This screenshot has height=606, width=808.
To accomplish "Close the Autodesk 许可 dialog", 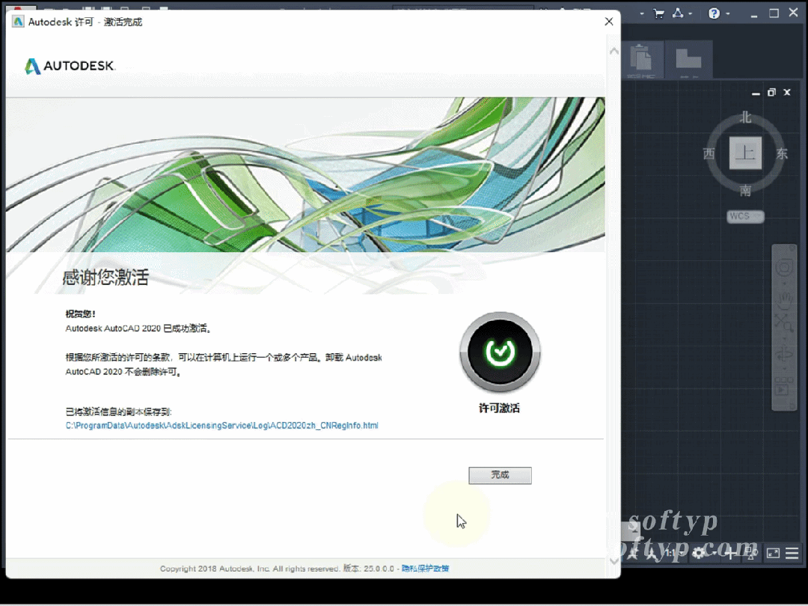I will [x=608, y=22].
